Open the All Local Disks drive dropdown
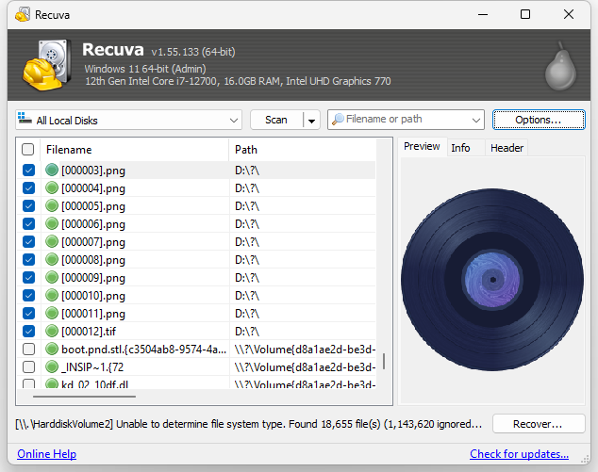The width and height of the screenshot is (598, 472). pos(129,120)
